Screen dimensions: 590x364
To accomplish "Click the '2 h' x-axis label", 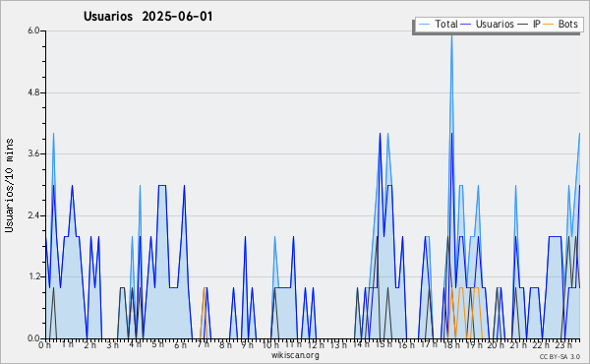I will [x=89, y=345].
